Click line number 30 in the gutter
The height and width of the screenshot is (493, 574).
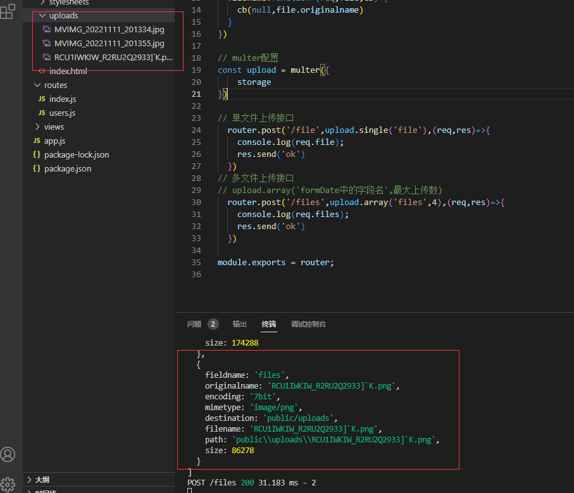(x=196, y=203)
